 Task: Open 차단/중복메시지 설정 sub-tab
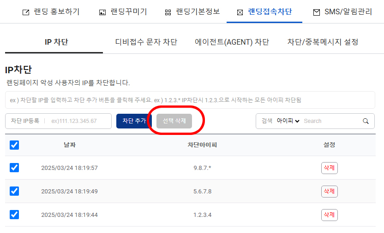click(x=323, y=42)
